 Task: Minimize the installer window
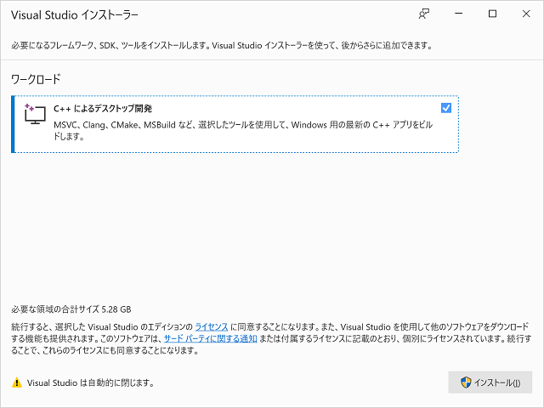(x=459, y=14)
